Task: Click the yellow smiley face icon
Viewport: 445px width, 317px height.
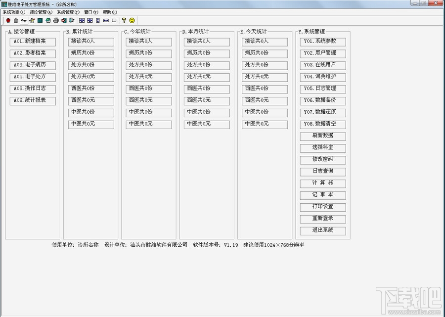Action: [x=132, y=20]
